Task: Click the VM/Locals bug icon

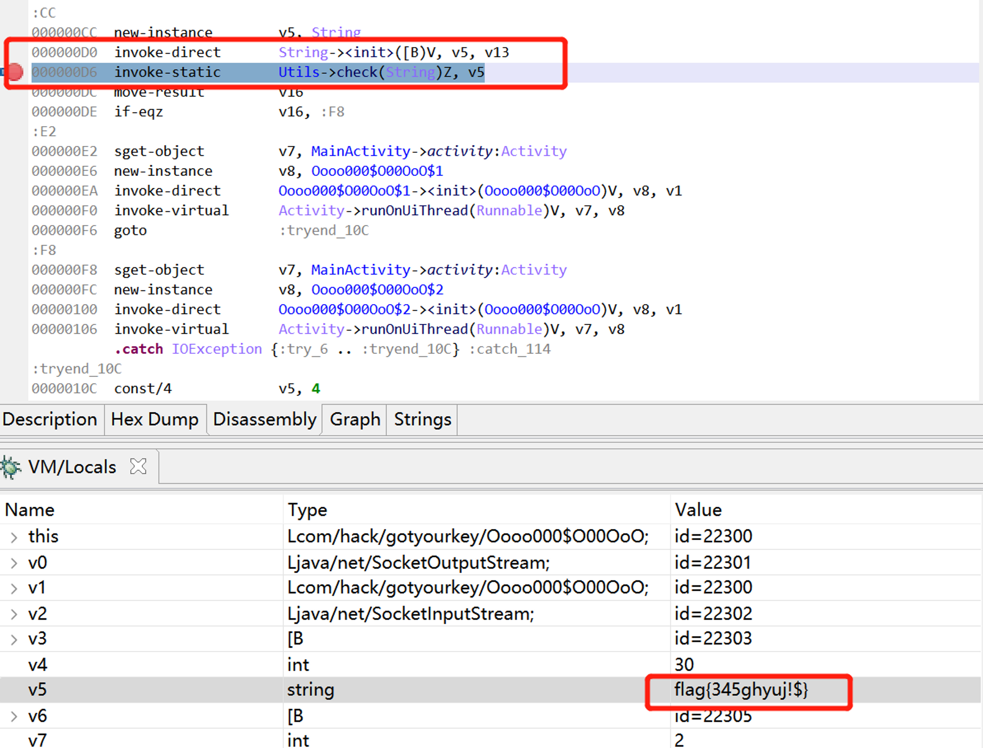Action: pyautogui.click(x=11, y=467)
